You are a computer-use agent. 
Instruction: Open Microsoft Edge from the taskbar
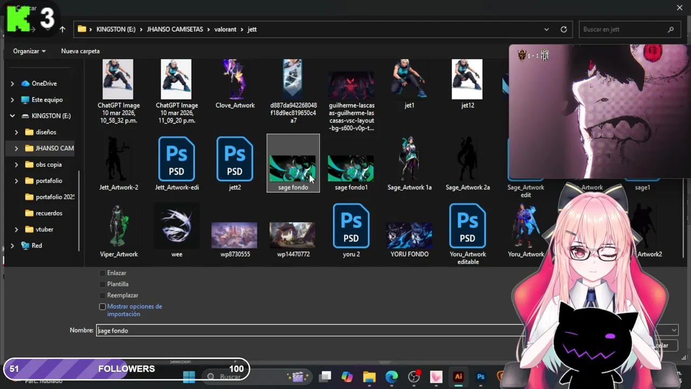391,377
